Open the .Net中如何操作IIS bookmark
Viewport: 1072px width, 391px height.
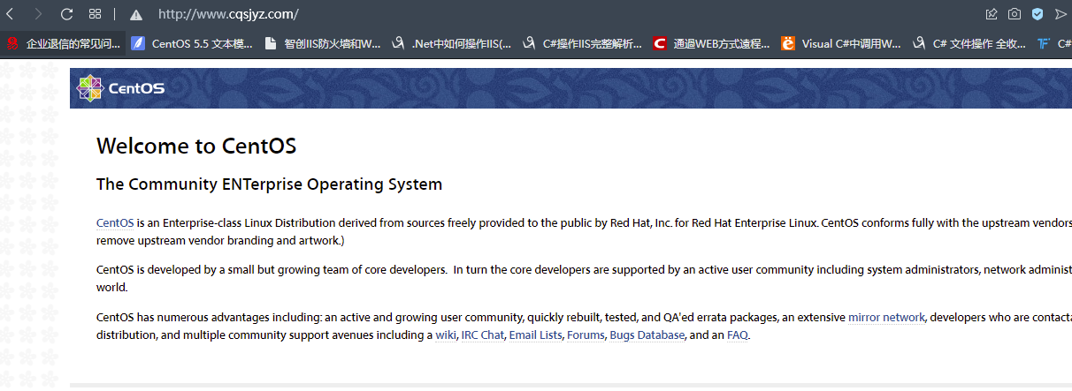452,43
